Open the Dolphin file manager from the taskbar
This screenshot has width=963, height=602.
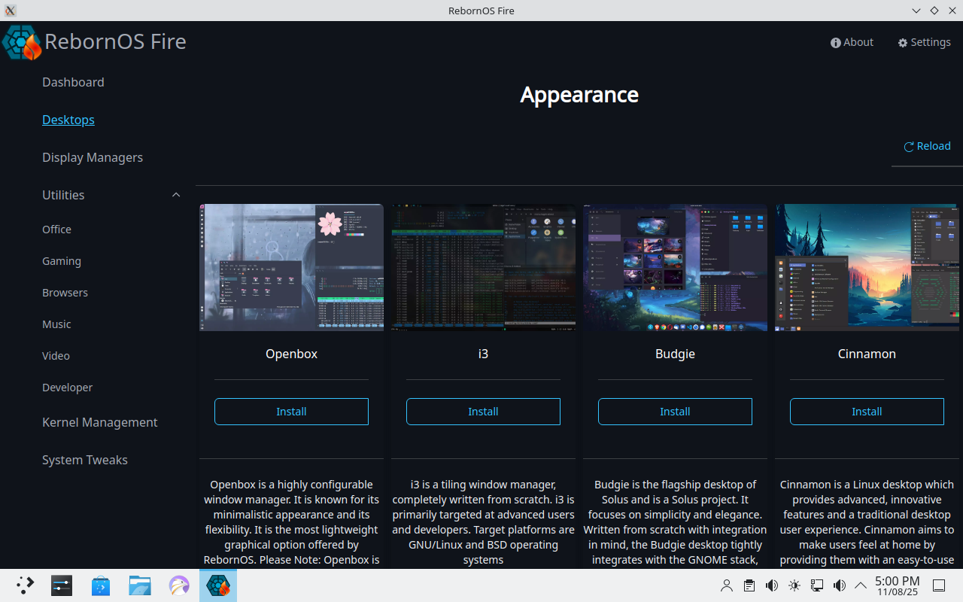tap(140, 585)
